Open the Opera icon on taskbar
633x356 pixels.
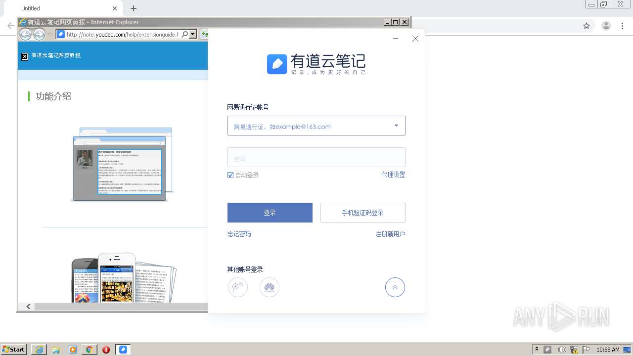coord(106,350)
